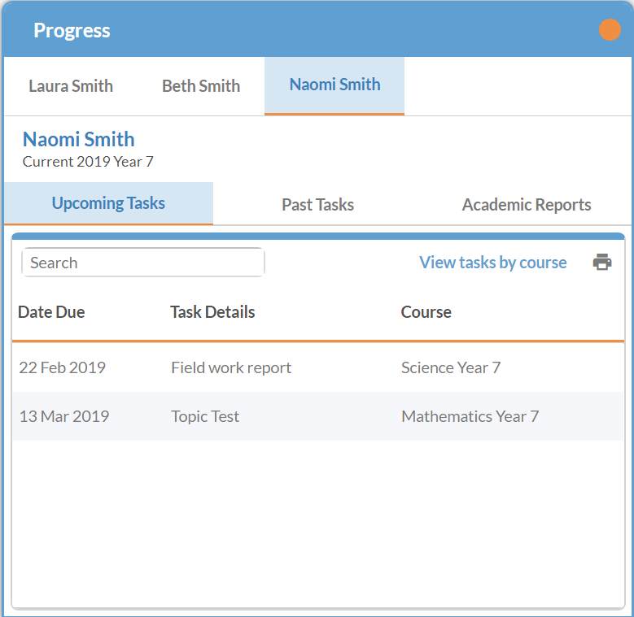Open the Past Tasks tab
This screenshot has height=617, width=634.
tap(317, 205)
